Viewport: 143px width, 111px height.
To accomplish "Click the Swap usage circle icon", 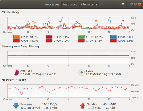I will 81,73.
